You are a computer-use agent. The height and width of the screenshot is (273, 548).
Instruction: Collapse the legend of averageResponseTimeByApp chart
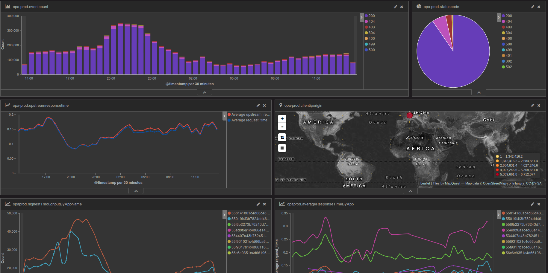499,215
